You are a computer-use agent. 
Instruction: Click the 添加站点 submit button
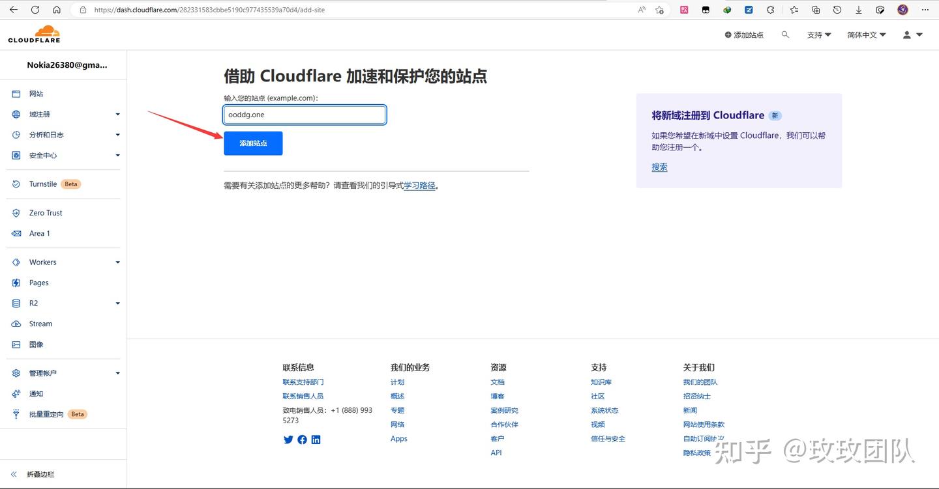pos(253,143)
